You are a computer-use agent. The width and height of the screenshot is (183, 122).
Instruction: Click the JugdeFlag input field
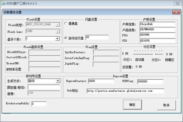coord(106,64)
